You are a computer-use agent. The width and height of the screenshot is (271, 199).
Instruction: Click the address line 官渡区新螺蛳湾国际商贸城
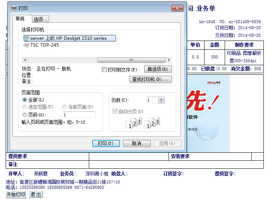click(x=70, y=182)
